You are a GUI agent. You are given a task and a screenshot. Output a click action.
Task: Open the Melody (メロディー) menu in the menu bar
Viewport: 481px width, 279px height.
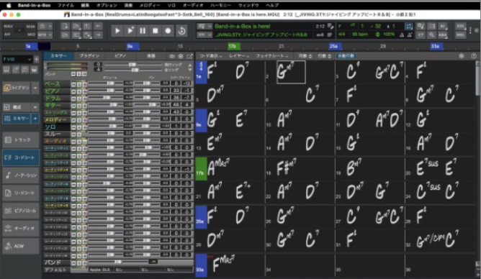coord(150,5)
